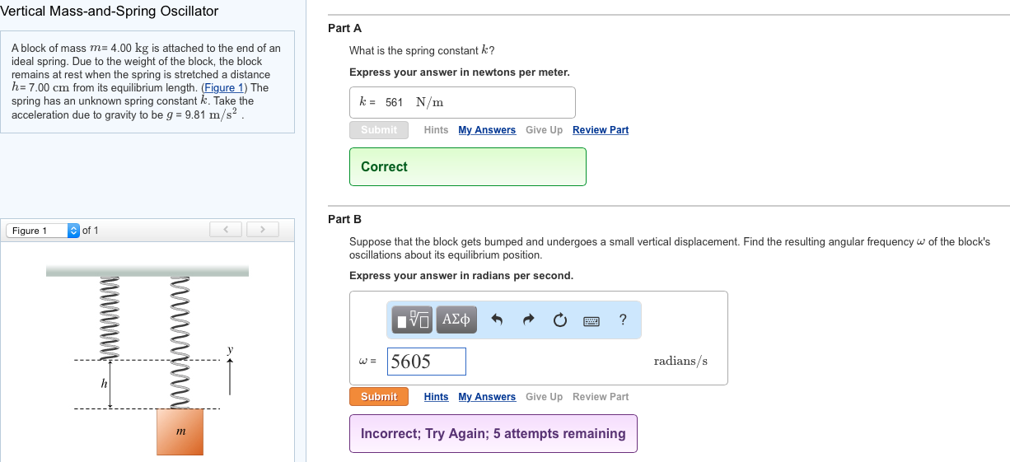Open My Answers for Part B
The image size is (1010, 462).
pos(487,397)
